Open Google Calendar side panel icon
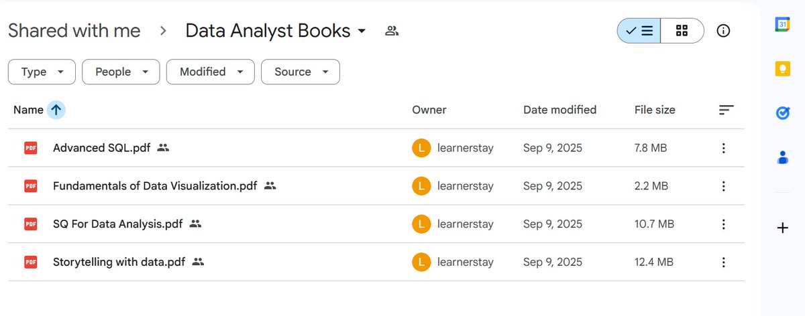Viewport: 805px width, 316px height. pyautogui.click(x=782, y=25)
